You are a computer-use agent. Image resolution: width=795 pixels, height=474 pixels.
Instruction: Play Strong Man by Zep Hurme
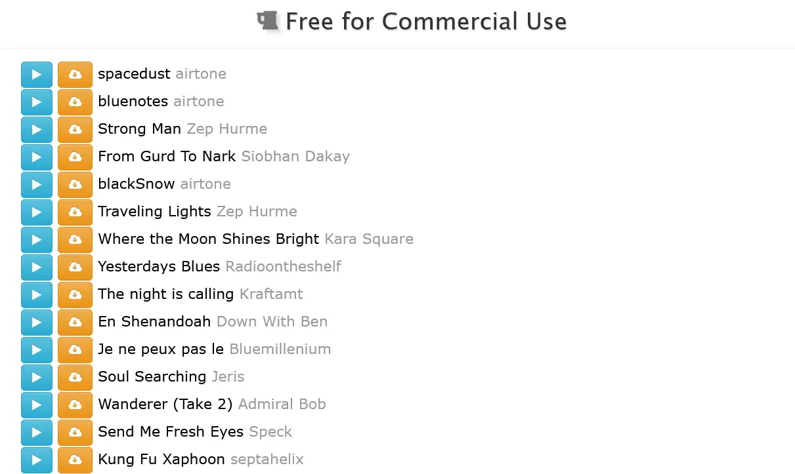pyautogui.click(x=37, y=130)
